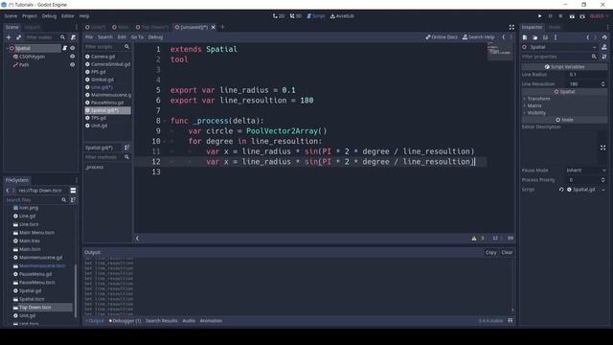Play the current edited scene

point(572,16)
